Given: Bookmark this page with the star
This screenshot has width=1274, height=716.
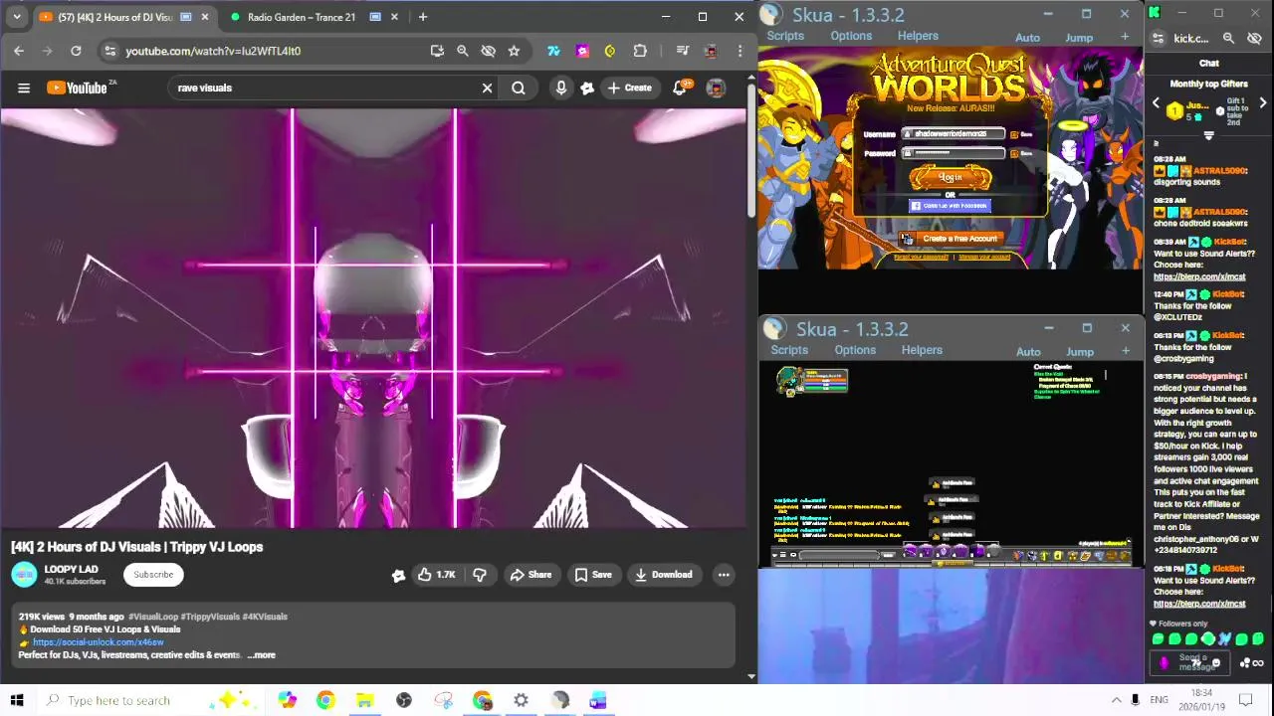Looking at the screenshot, I should (x=514, y=51).
